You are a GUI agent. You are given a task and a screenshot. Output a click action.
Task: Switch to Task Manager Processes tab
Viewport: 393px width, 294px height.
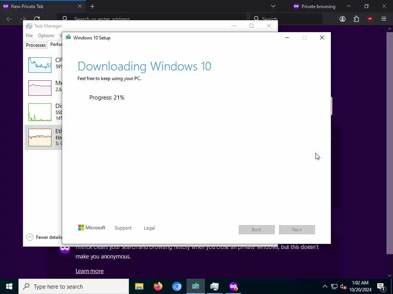[x=36, y=45]
